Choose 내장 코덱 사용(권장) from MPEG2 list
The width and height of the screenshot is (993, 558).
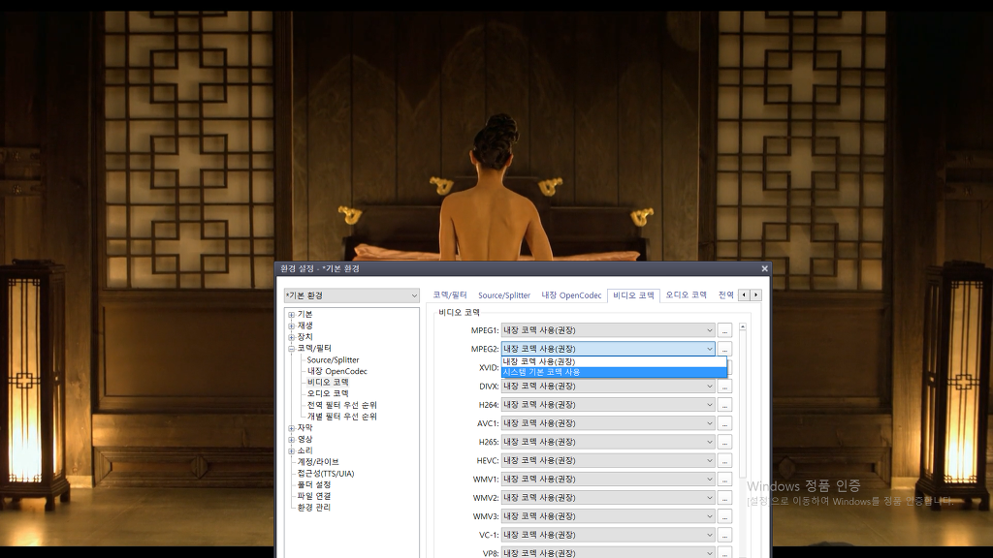[x=614, y=362]
